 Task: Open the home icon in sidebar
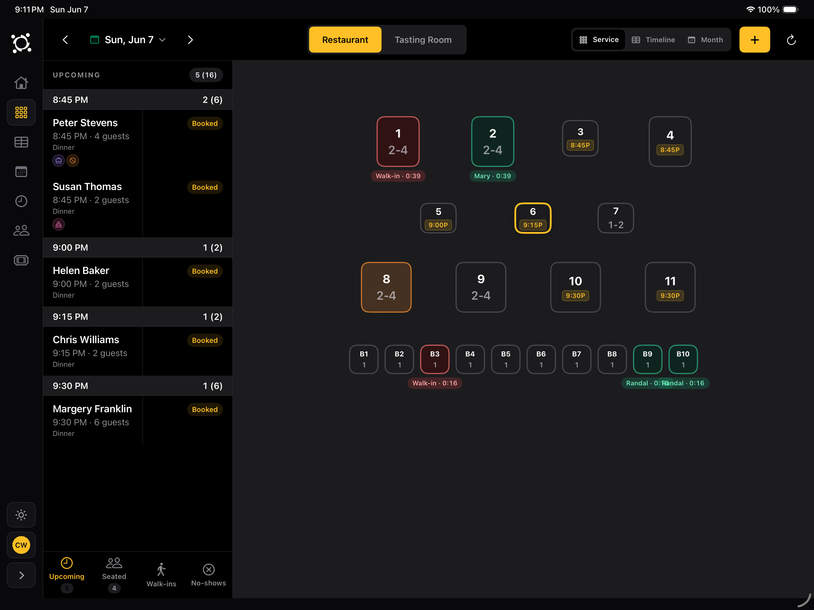[21, 83]
